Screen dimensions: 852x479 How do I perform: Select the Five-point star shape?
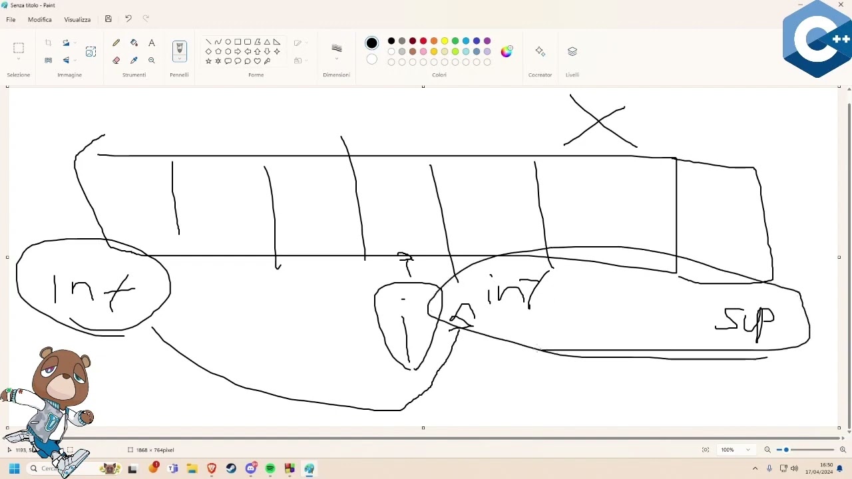(x=208, y=61)
